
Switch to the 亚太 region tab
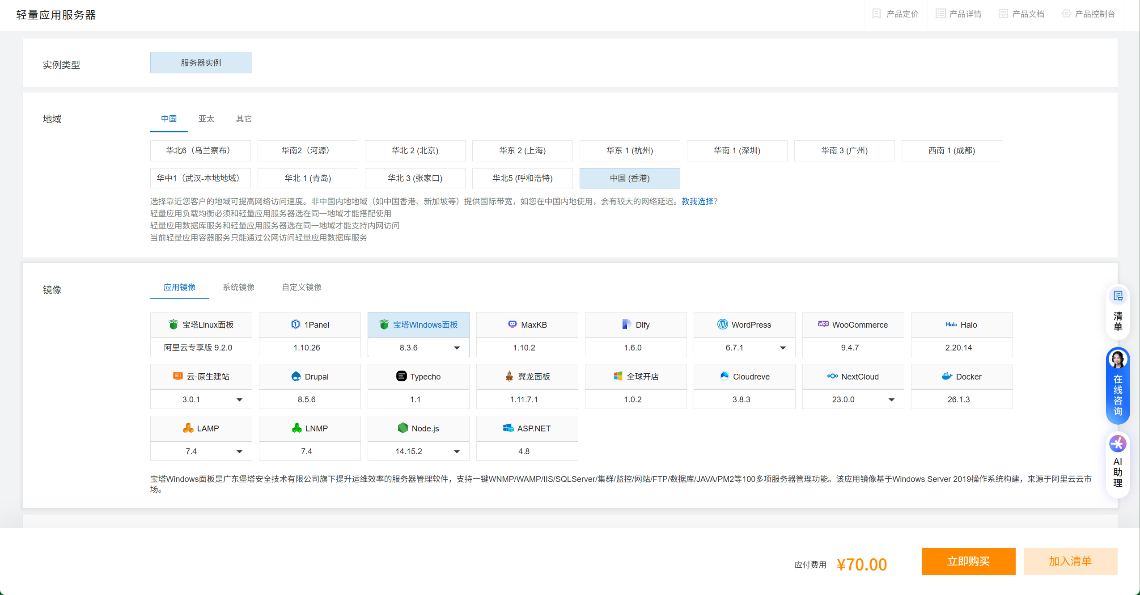click(x=206, y=118)
